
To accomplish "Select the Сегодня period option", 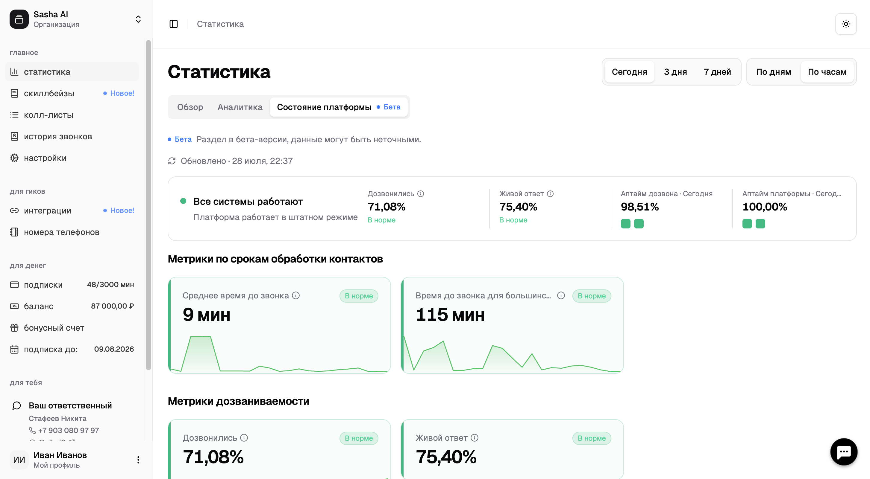I will [x=629, y=72].
